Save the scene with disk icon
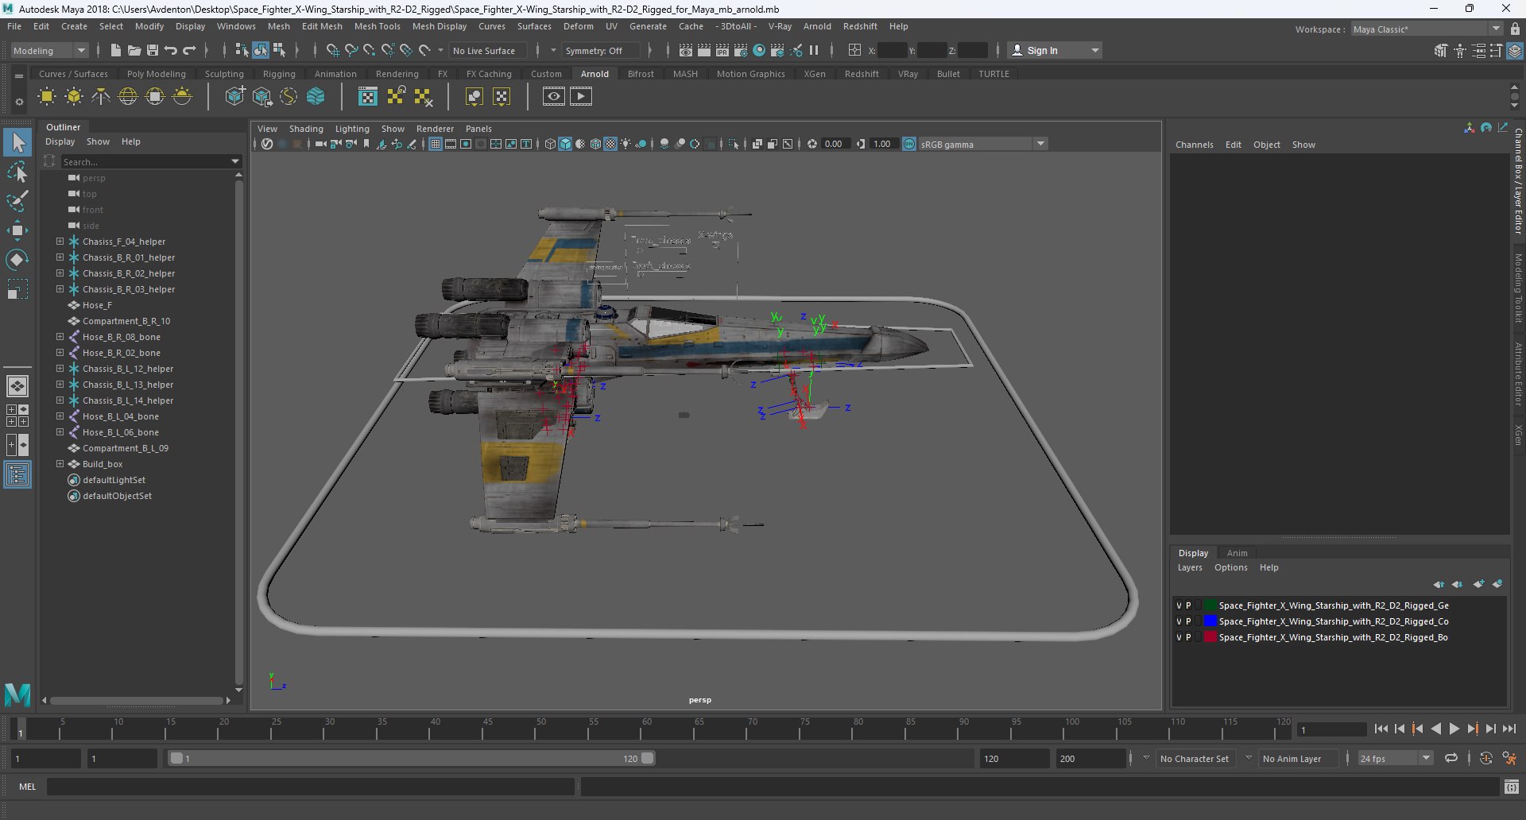Screen dimensions: 1526x820 click(x=153, y=50)
